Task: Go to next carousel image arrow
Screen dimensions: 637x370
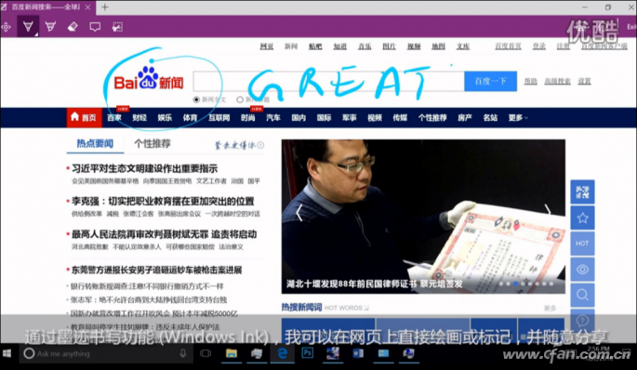Action: coord(548,209)
